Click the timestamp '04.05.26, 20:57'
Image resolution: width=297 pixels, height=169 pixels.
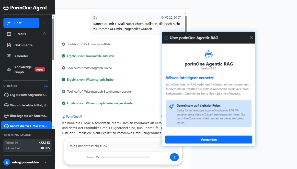pyautogui.click(x=171, y=18)
